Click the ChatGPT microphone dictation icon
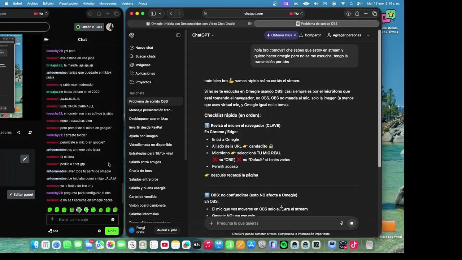 click(341, 223)
